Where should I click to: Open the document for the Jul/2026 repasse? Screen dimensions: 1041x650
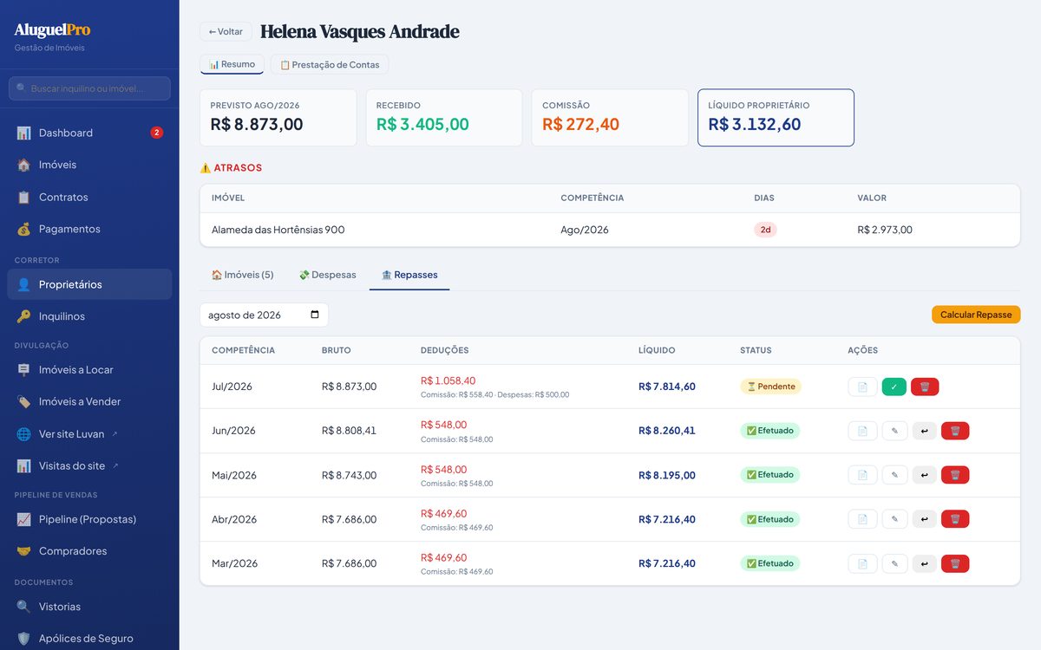point(862,387)
